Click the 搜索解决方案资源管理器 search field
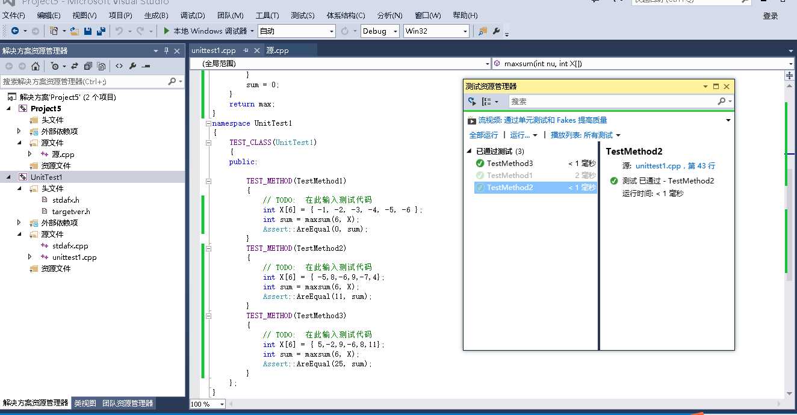Image resolution: width=797 pixels, height=415 pixels. pyautogui.click(x=83, y=81)
